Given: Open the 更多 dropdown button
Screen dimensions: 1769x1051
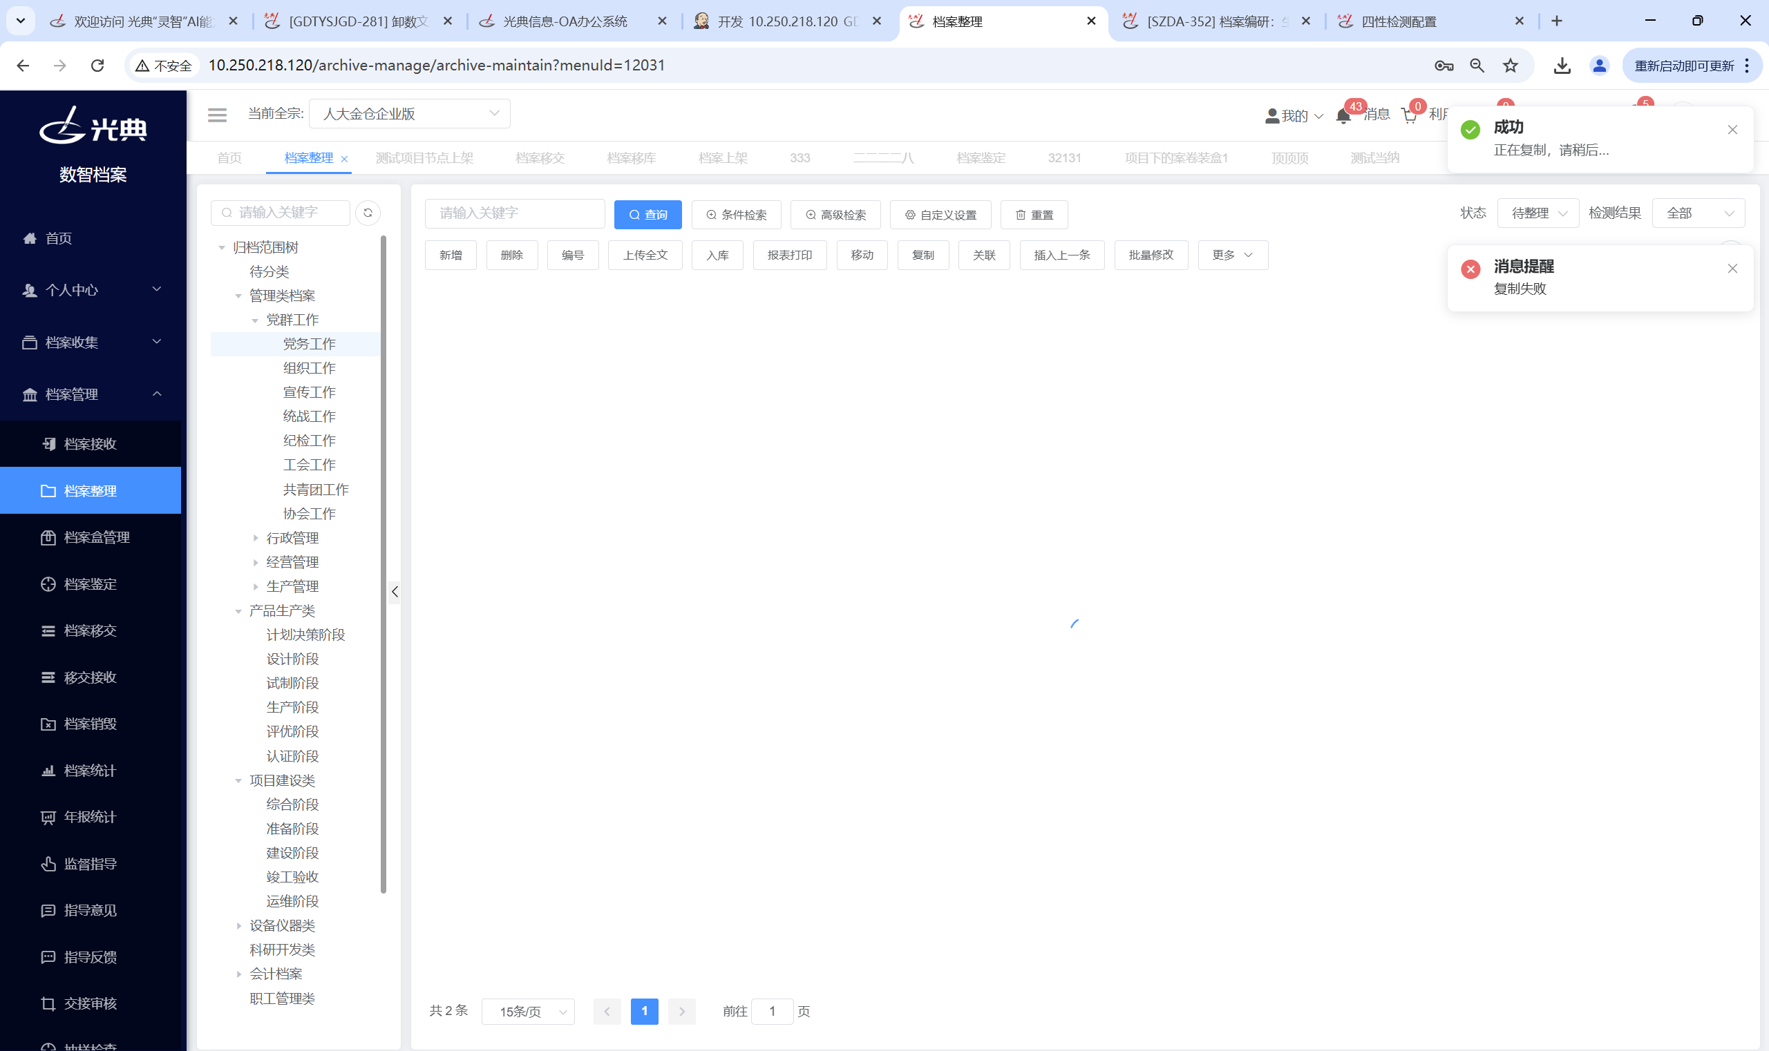Looking at the screenshot, I should [1233, 255].
